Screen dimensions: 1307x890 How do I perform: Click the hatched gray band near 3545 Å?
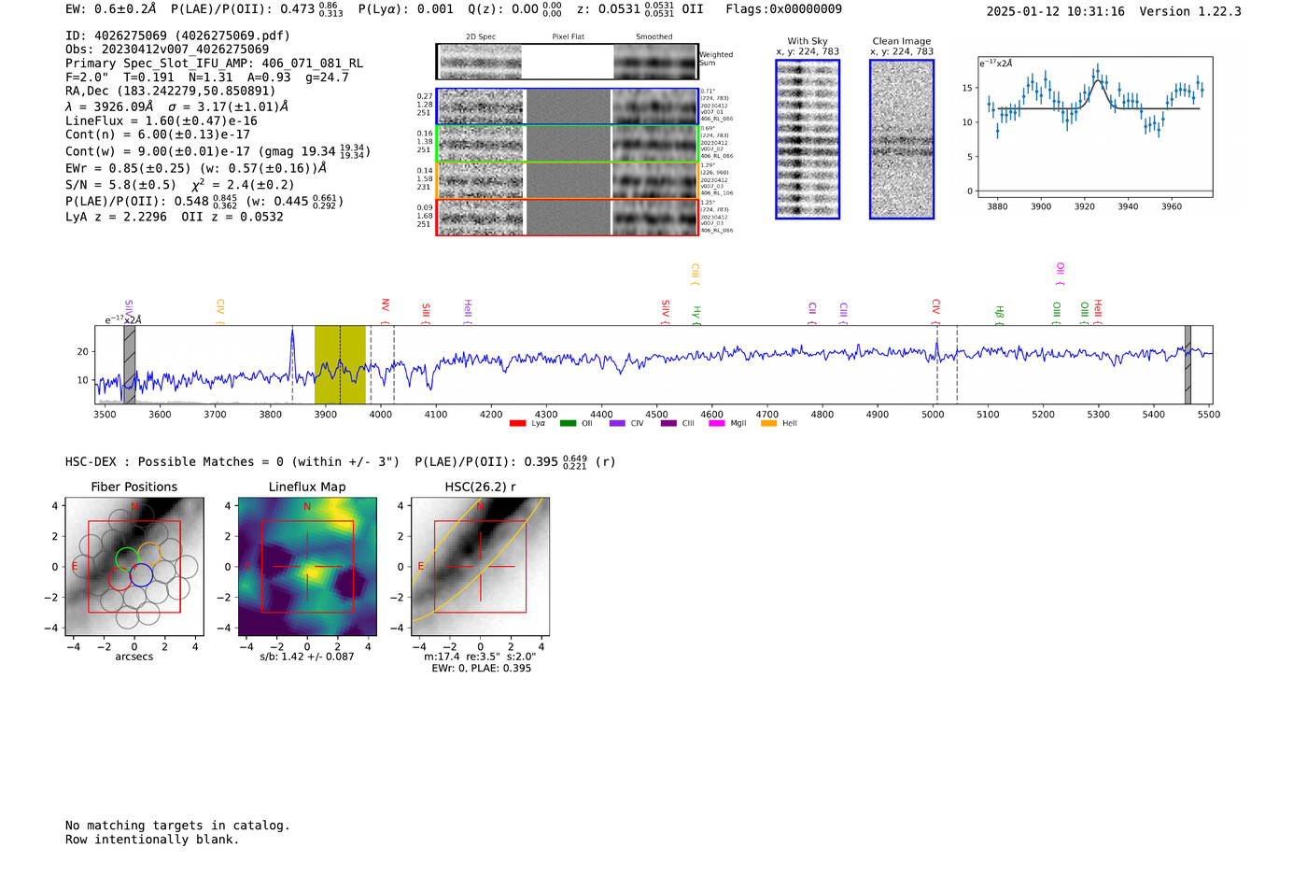tap(130, 364)
